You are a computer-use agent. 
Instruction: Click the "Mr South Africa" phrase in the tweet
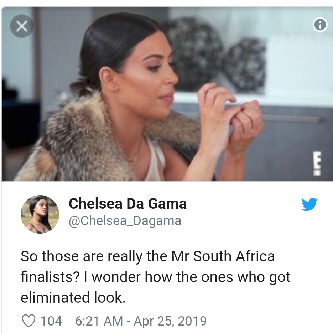coord(228,256)
